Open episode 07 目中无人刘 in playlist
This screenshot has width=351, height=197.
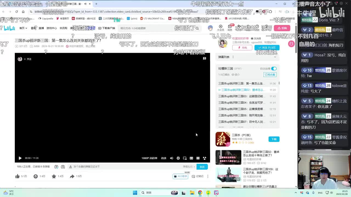(247, 122)
